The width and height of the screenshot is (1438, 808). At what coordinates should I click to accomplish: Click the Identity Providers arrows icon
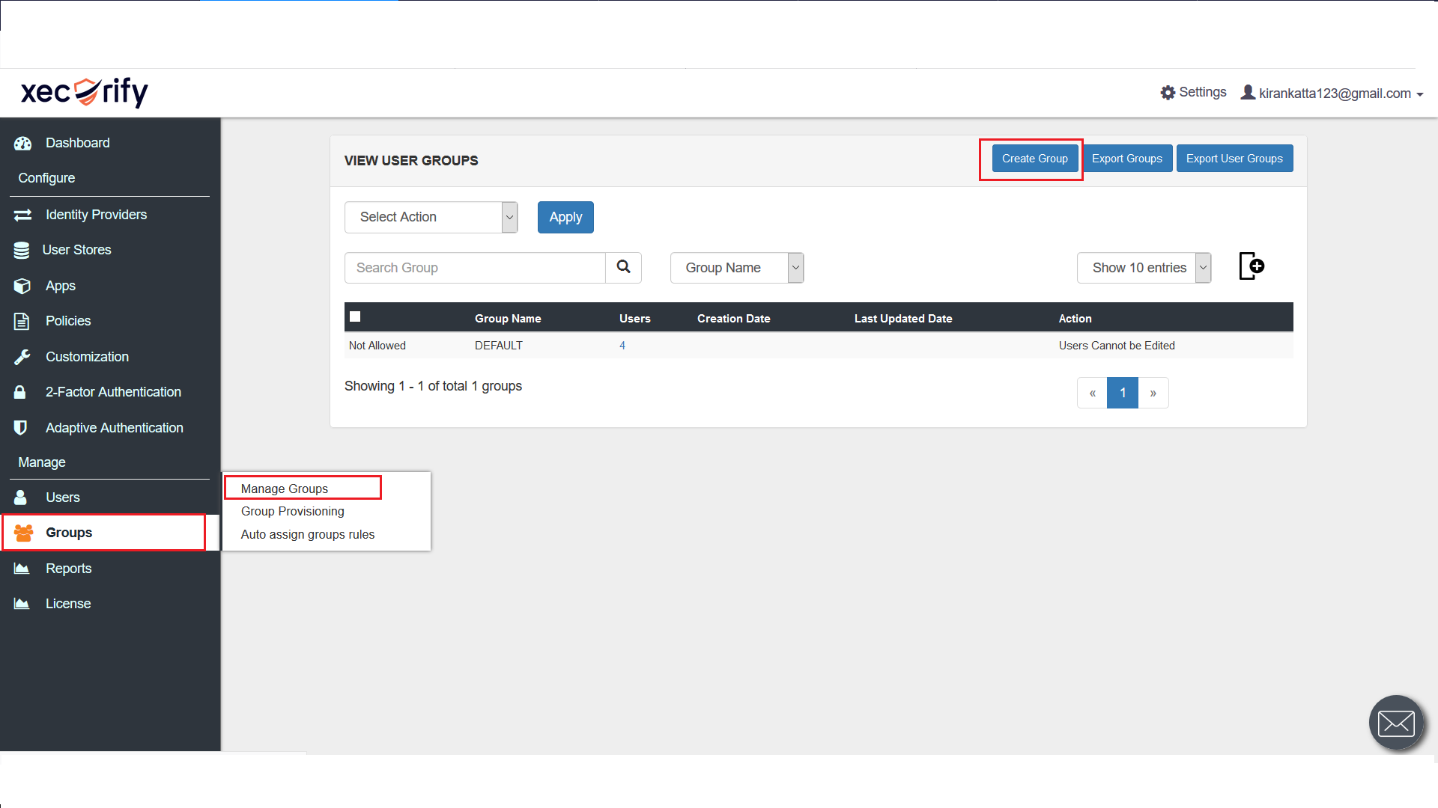click(23, 215)
